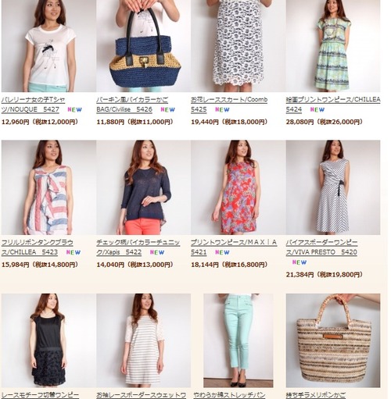391x399 pixels.
Task: Click NEW badge beside CHILLEA 5423 blouse
Action: point(74,252)
